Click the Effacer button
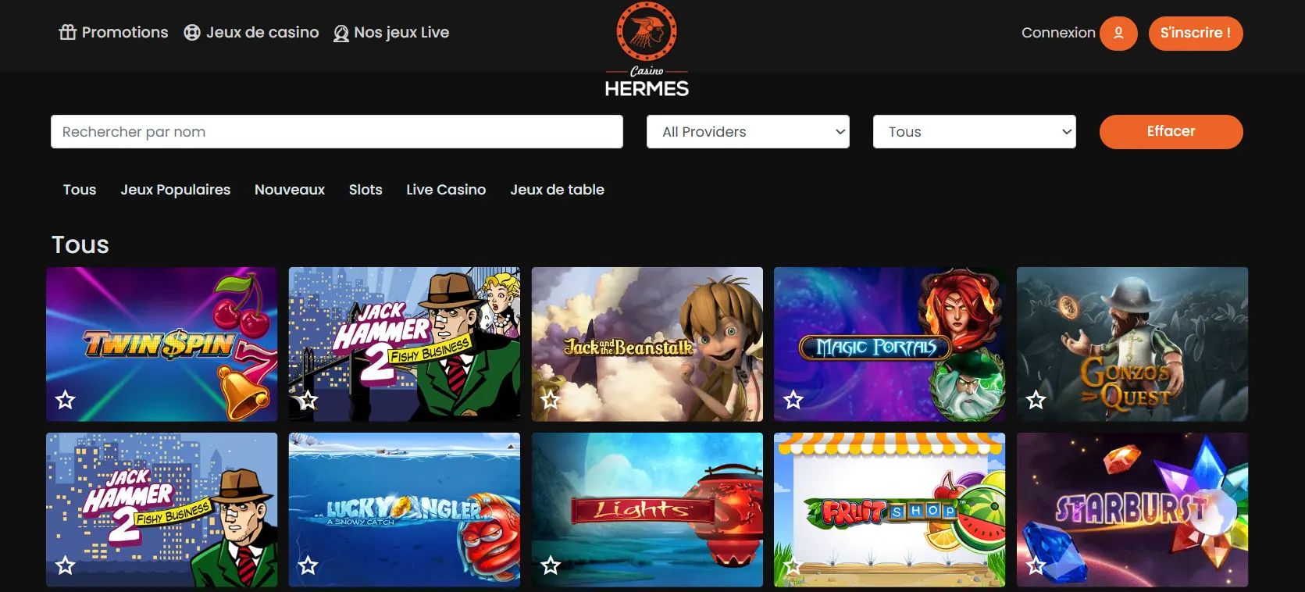 [x=1171, y=131]
